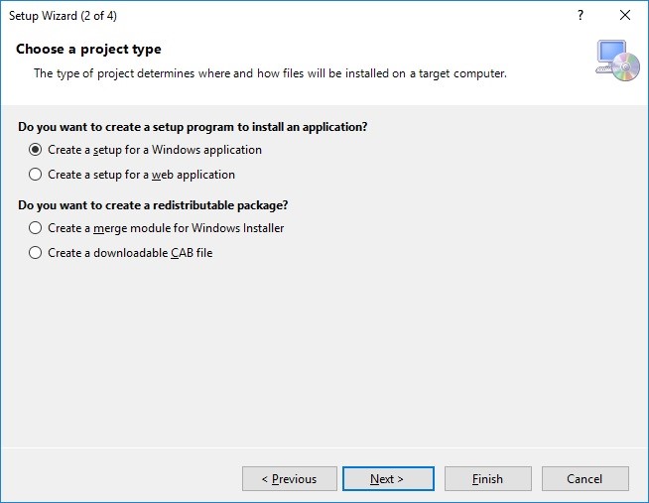
Task: Click the 'Setup Wizard (2 of 4)' title text
Action: click(63, 16)
